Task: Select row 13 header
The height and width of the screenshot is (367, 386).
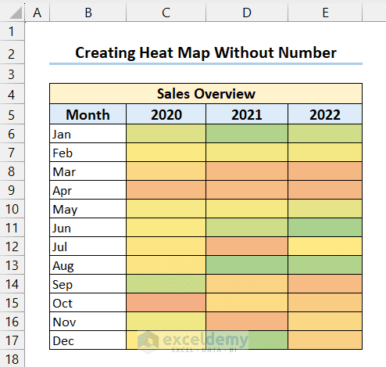Action: [12, 265]
